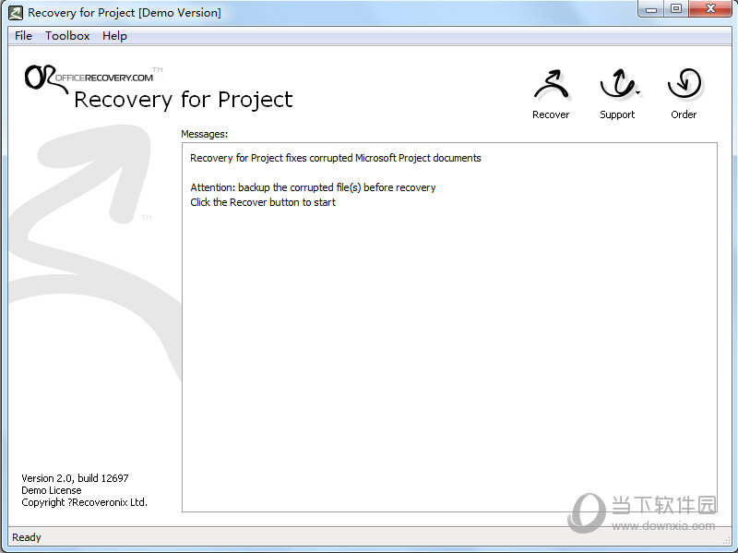Maximize the Recovery for Project window
Screen dimensions: 738x553
pyautogui.click(x=676, y=9)
